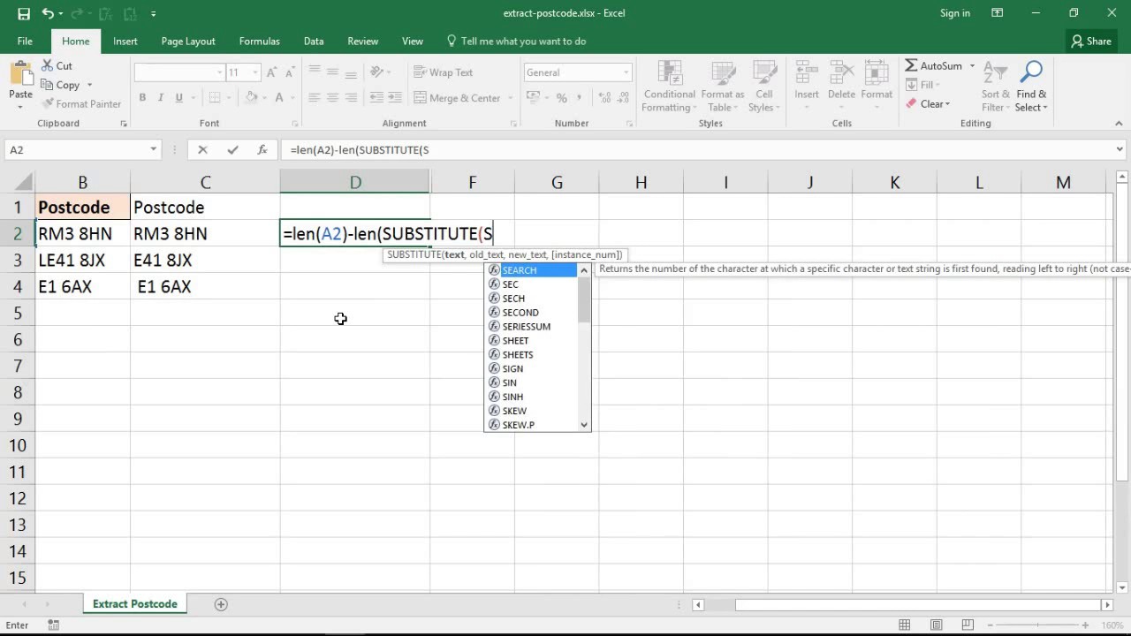Switch to the Insert tab
This screenshot has width=1131, height=636.
click(x=125, y=42)
